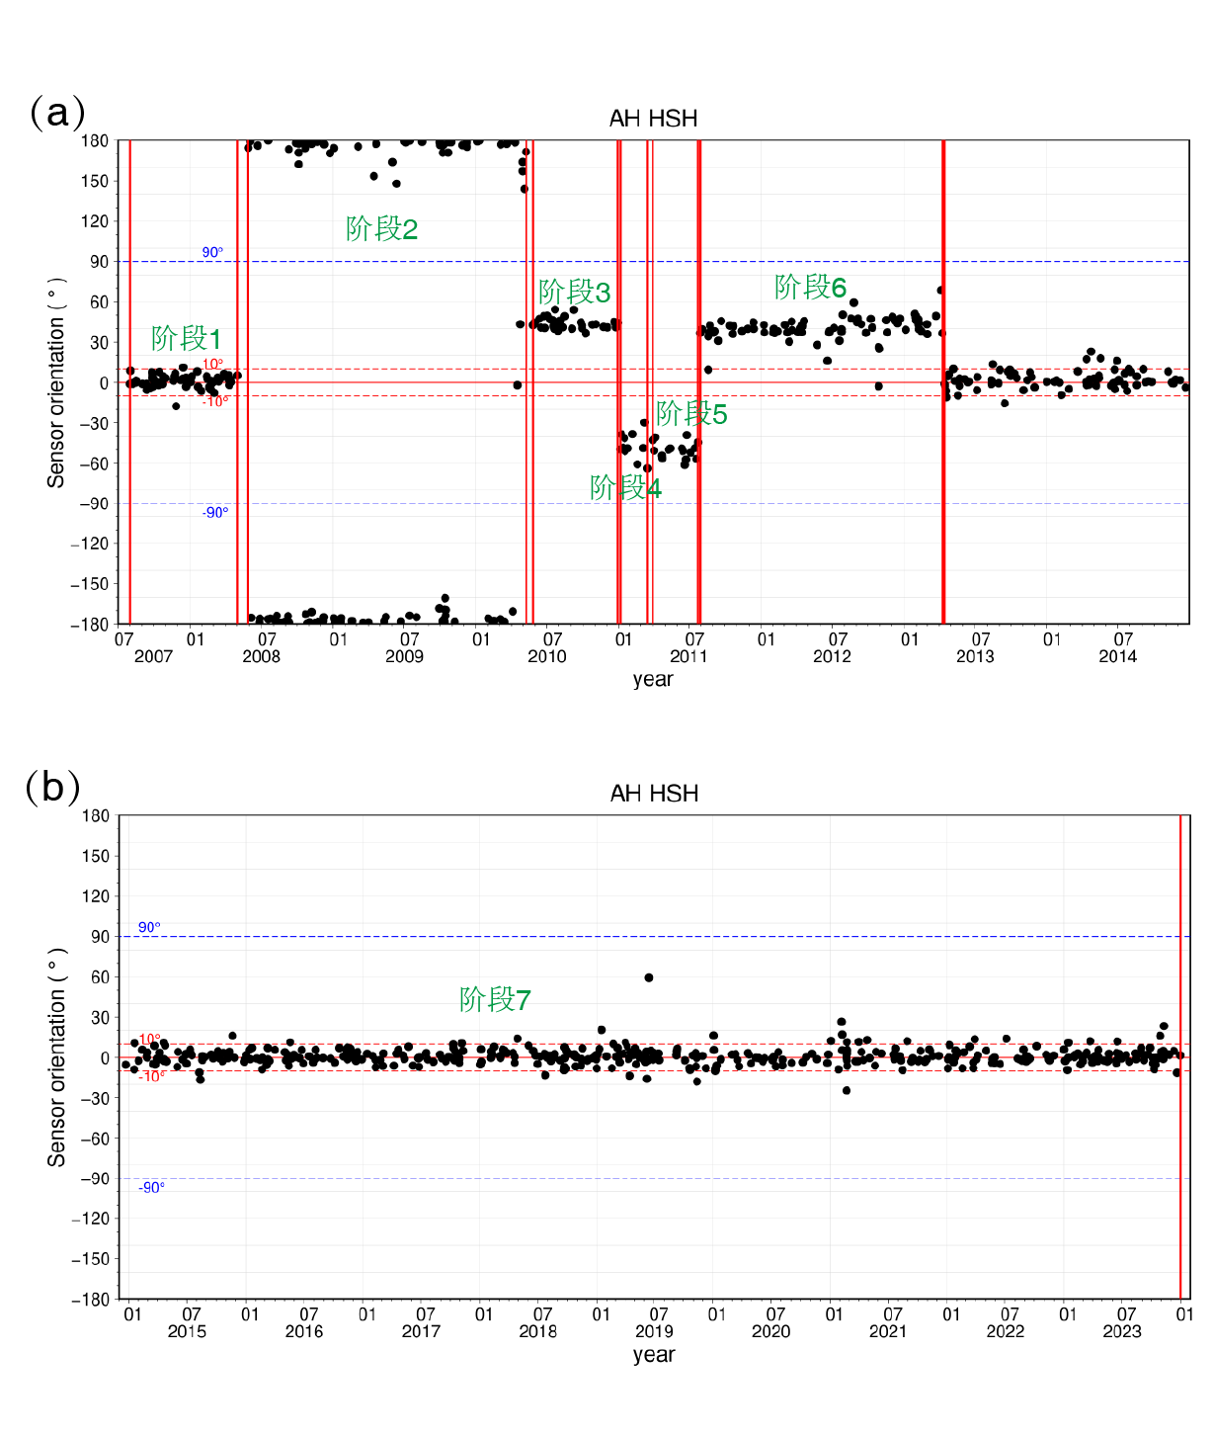The width and height of the screenshot is (1213, 1437).
Task: Click the blue -90° label in the bottom chart
Action: pyautogui.click(x=151, y=1188)
